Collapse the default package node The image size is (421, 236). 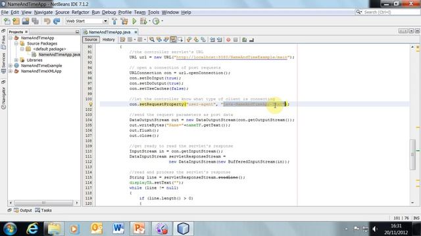pyautogui.click(x=22, y=49)
